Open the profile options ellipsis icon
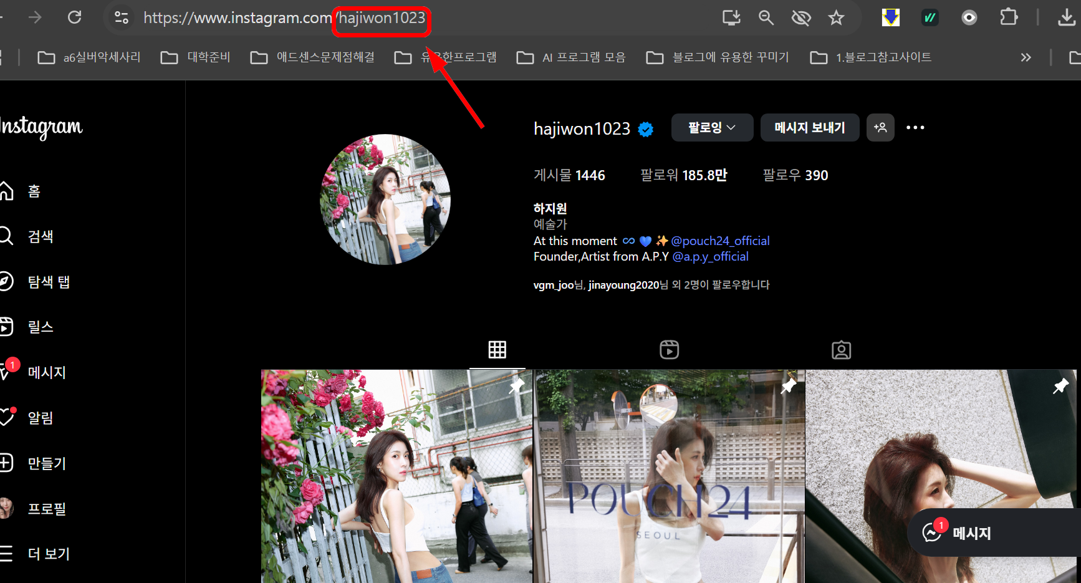Screen dimensions: 1081x583 click(x=915, y=127)
